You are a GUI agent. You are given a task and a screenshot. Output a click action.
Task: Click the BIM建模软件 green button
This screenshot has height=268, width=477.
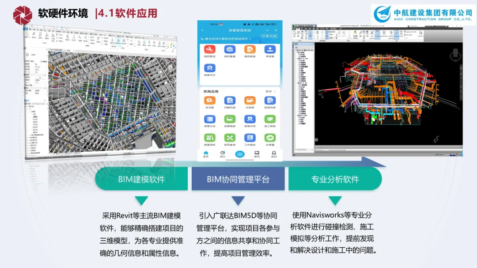(x=141, y=179)
